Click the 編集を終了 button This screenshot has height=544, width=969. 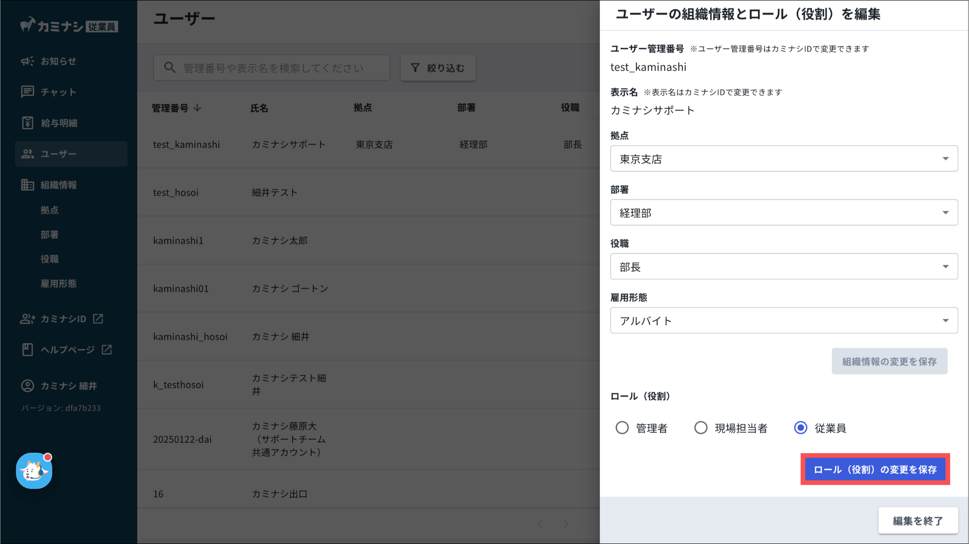click(918, 520)
